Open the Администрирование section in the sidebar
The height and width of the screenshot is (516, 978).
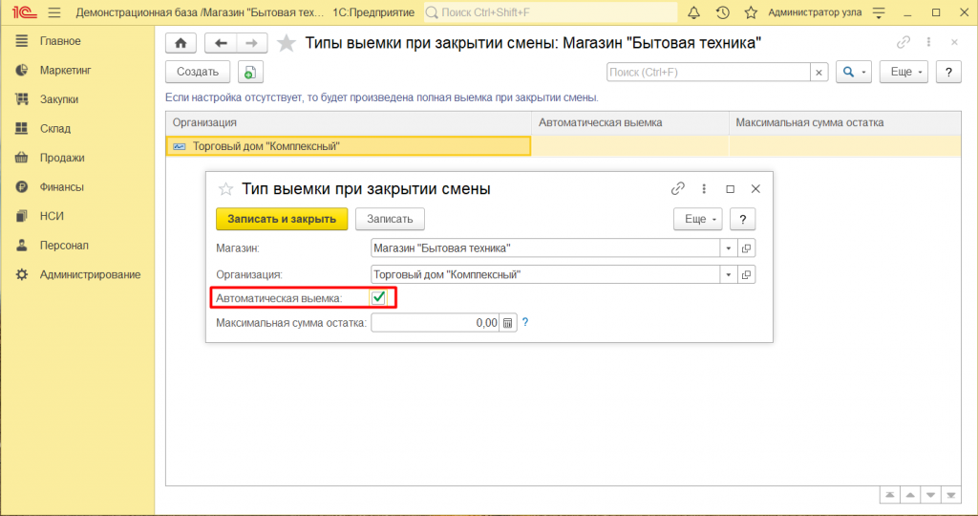click(90, 274)
